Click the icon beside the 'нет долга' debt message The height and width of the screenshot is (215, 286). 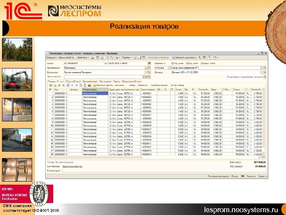pyautogui.click(x=265, y=77)
